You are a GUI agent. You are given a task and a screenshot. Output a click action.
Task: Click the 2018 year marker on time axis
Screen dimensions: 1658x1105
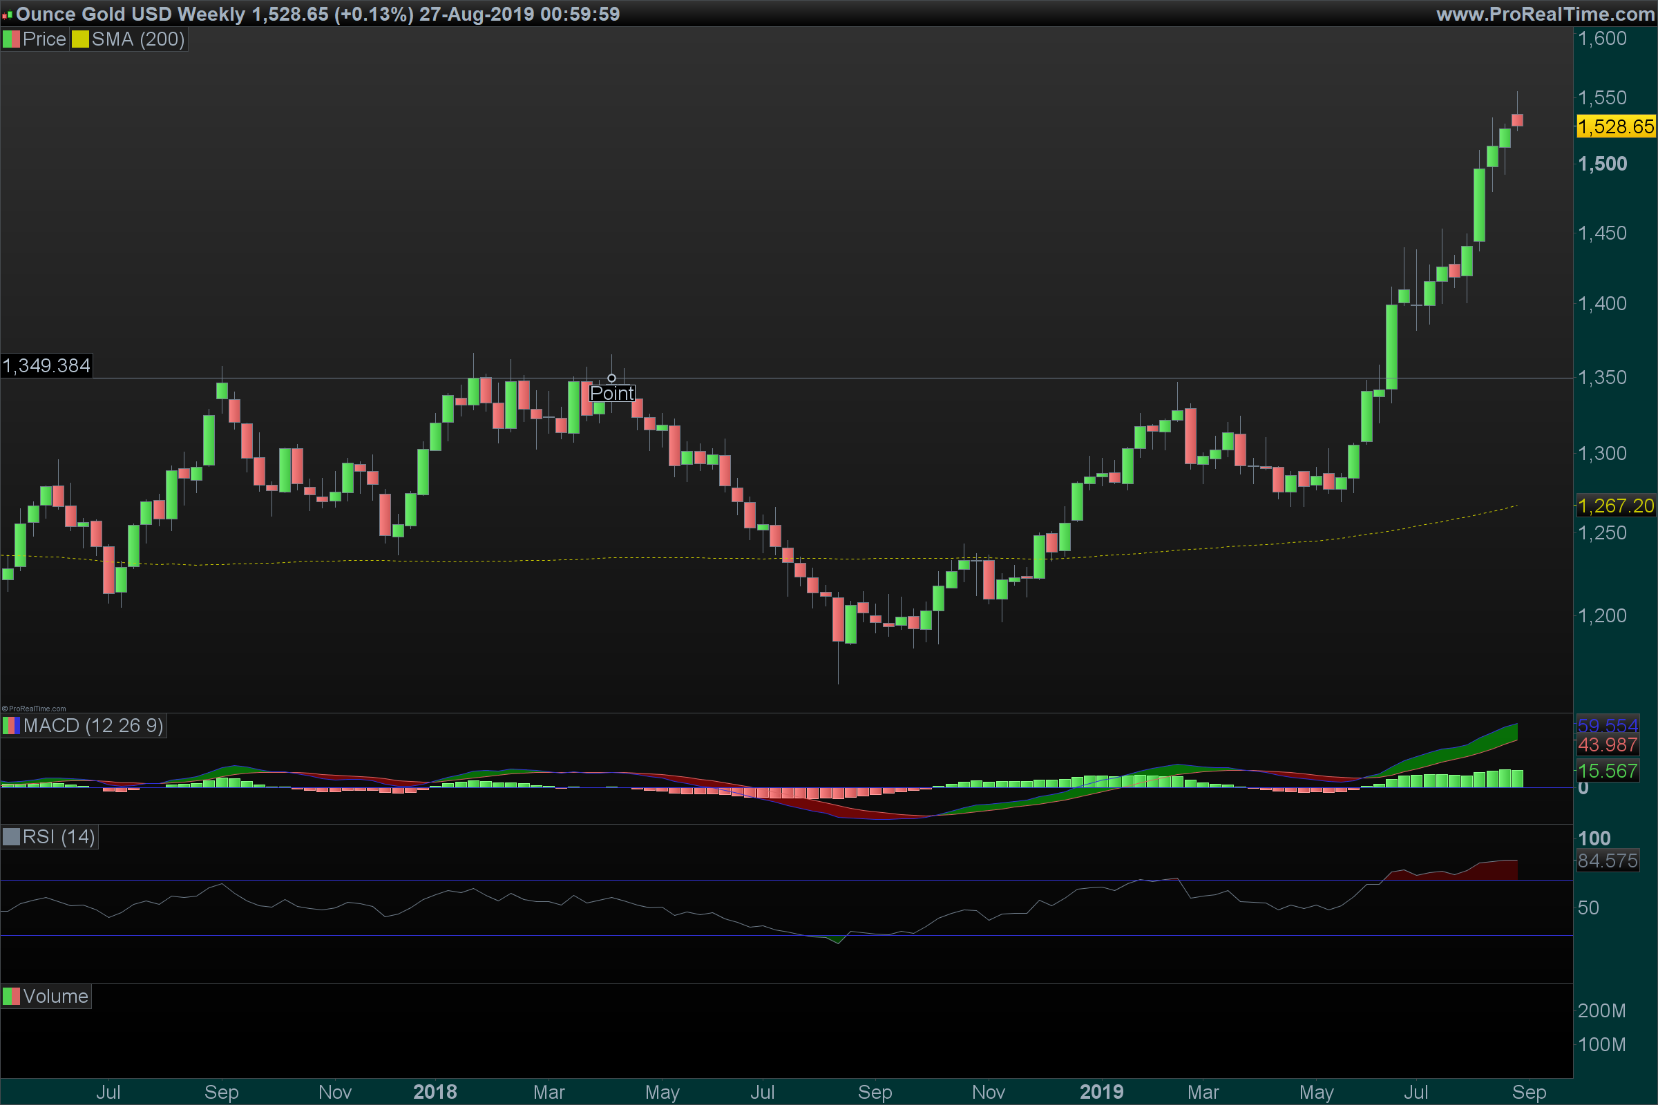[435, 1092]
